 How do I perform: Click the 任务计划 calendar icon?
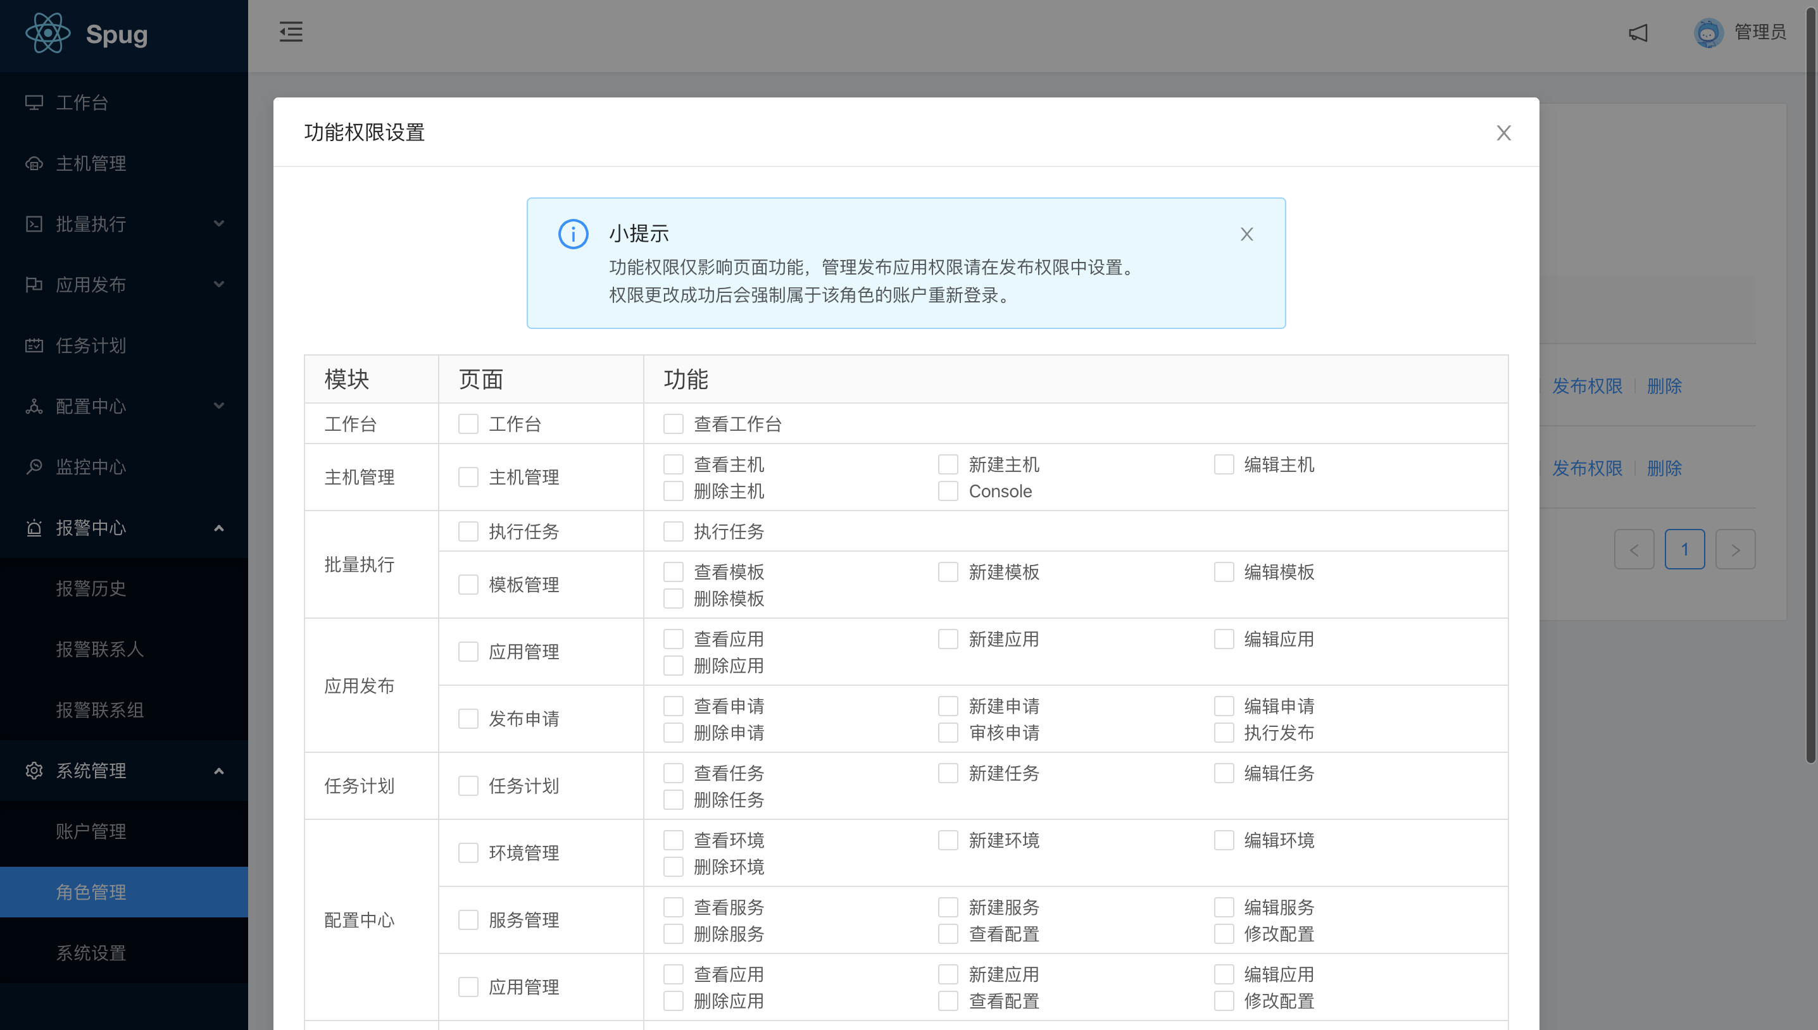pos(34,345)
